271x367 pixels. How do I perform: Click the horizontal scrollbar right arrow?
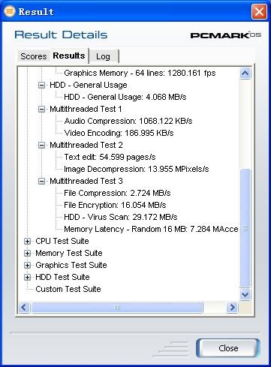tap(232, 307)
